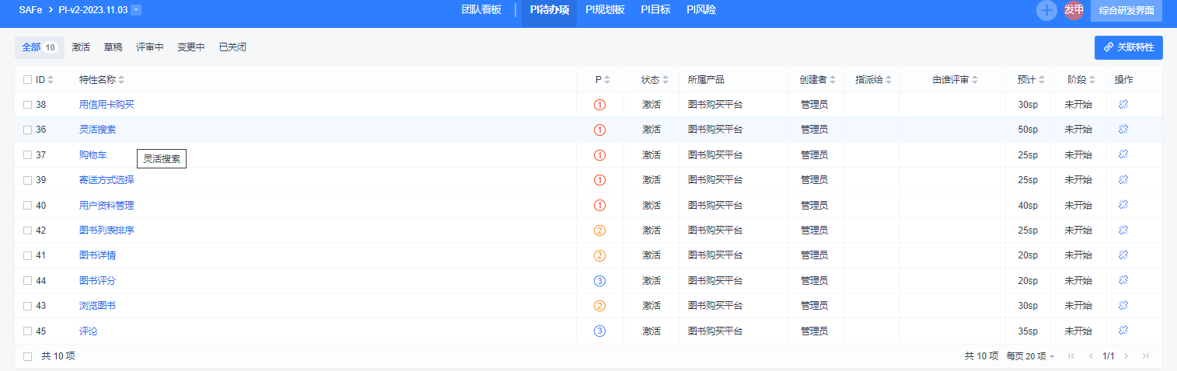Open the 团队看板 tab

pos(481,10)
